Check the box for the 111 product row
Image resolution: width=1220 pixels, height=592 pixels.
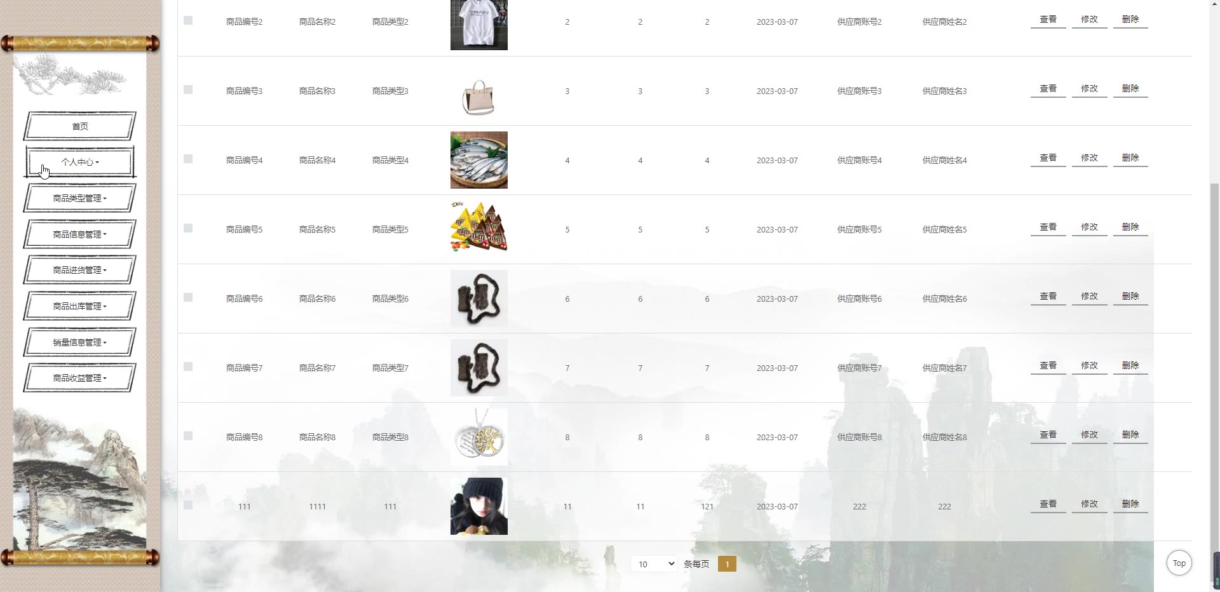(x=188, y=505)
